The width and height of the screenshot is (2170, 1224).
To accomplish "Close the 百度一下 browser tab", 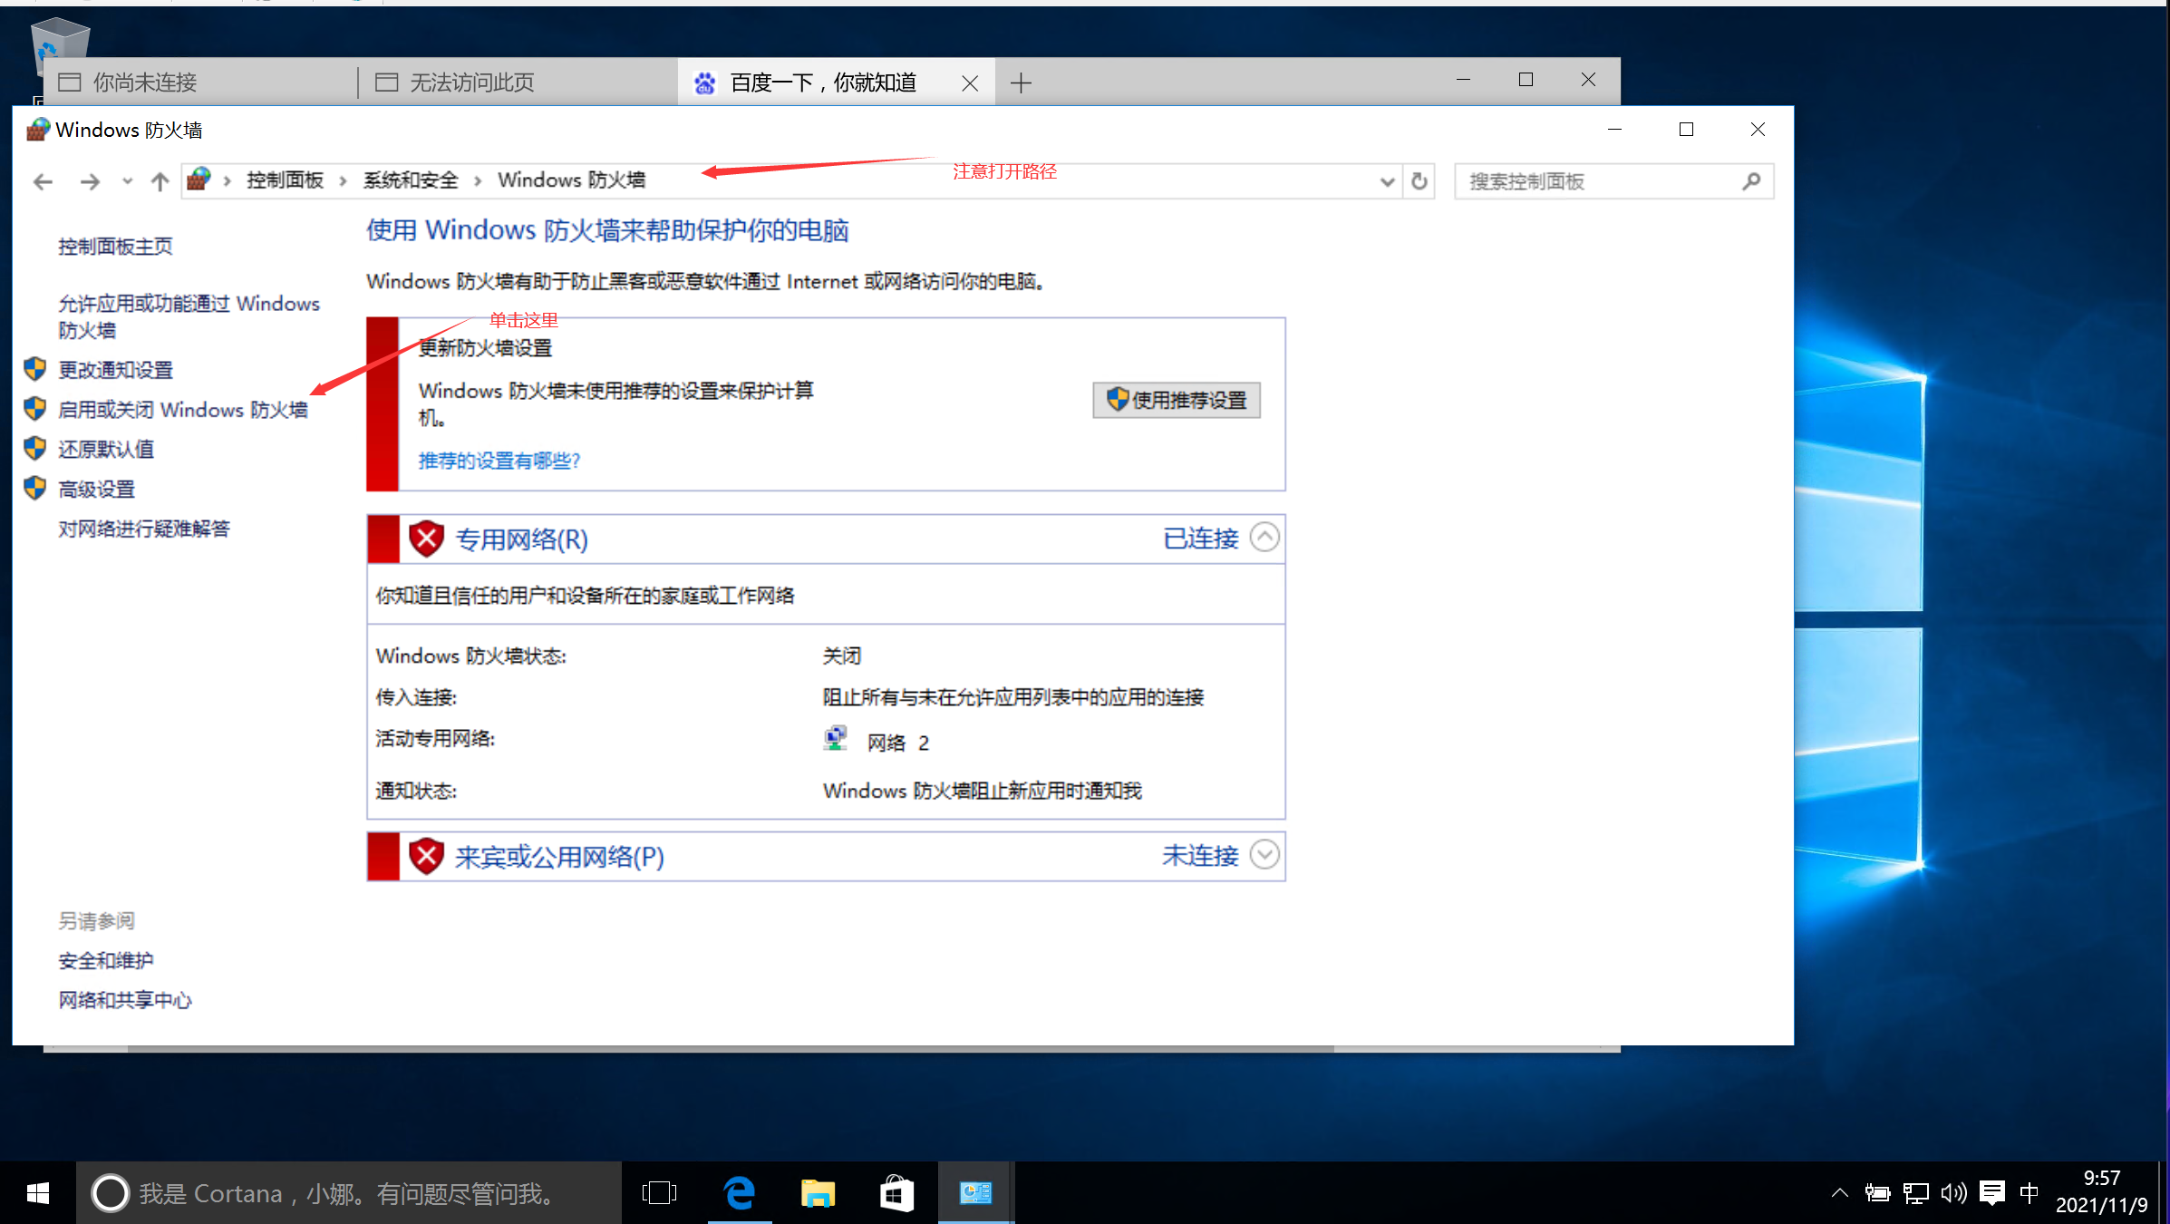I will pos(970,83).
